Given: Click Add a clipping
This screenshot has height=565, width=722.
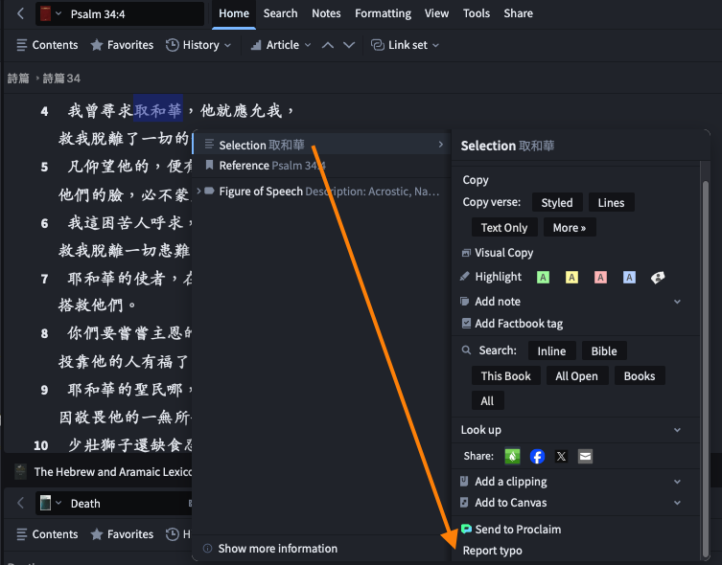Looking at the screenshot, I should click(511, 482).
